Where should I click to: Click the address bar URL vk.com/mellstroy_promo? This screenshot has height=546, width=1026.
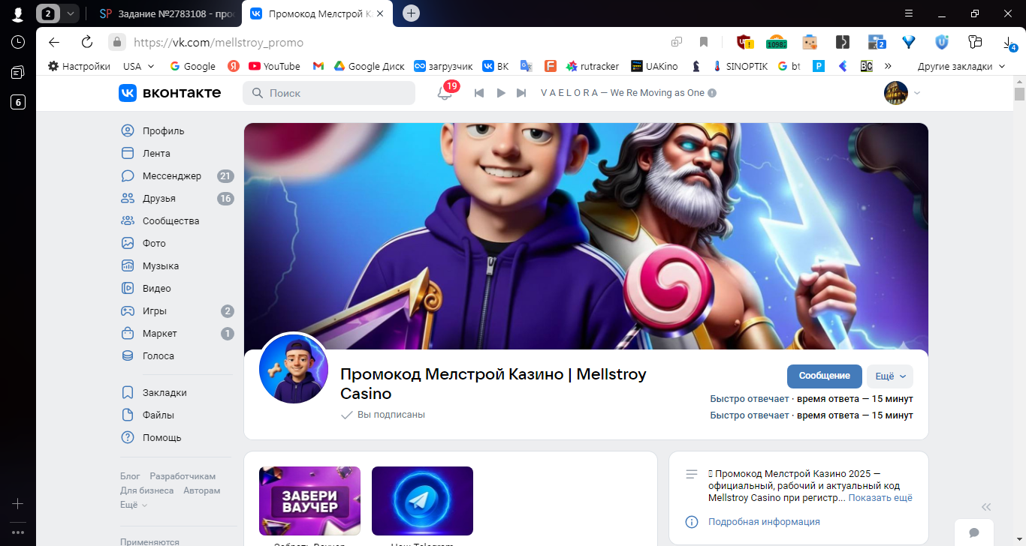219,42
